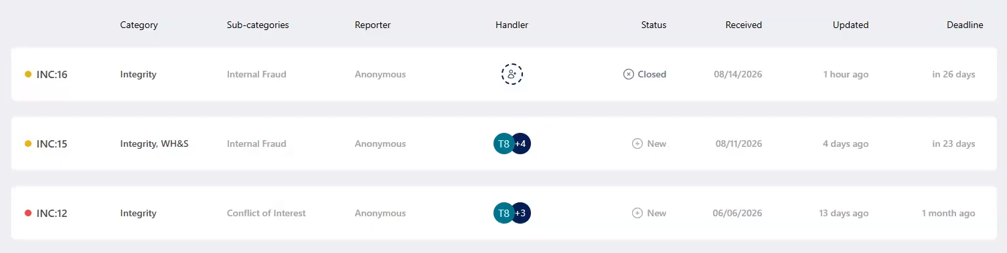This screenshot has height=253, width=1007.
Task: Click the Conflict of Interest sub-category
Action: (x=266, y=213)
